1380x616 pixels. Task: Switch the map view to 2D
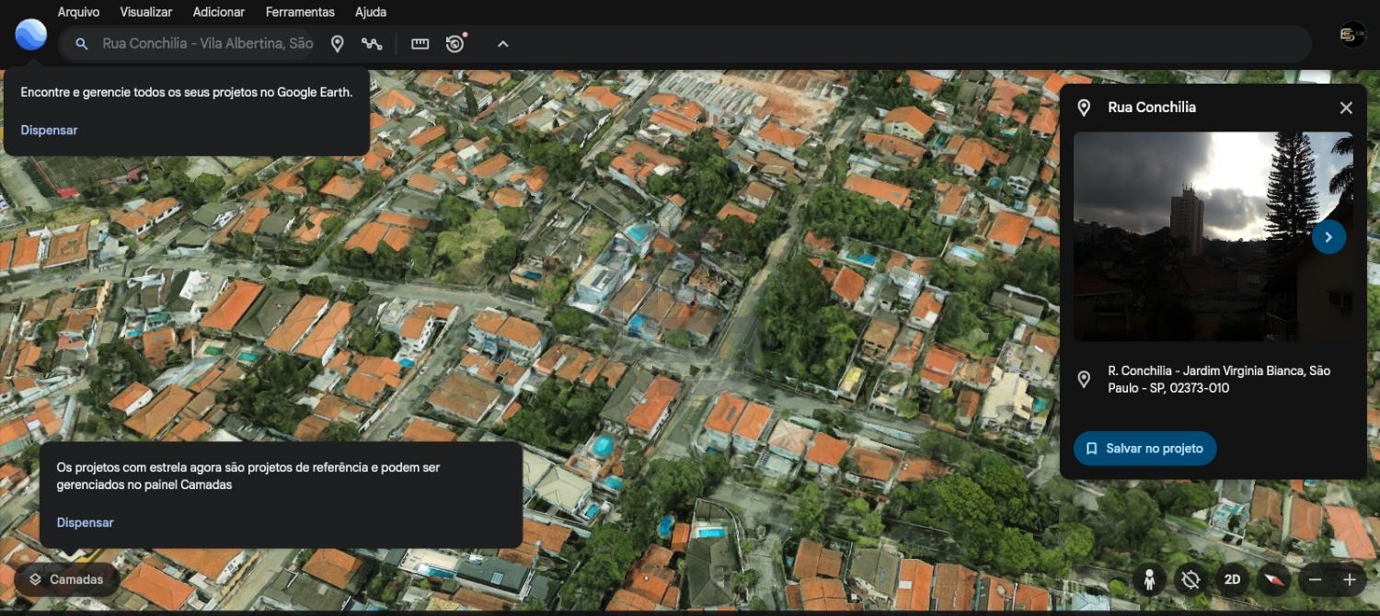pyautogui.click(x=1232, y=580)
